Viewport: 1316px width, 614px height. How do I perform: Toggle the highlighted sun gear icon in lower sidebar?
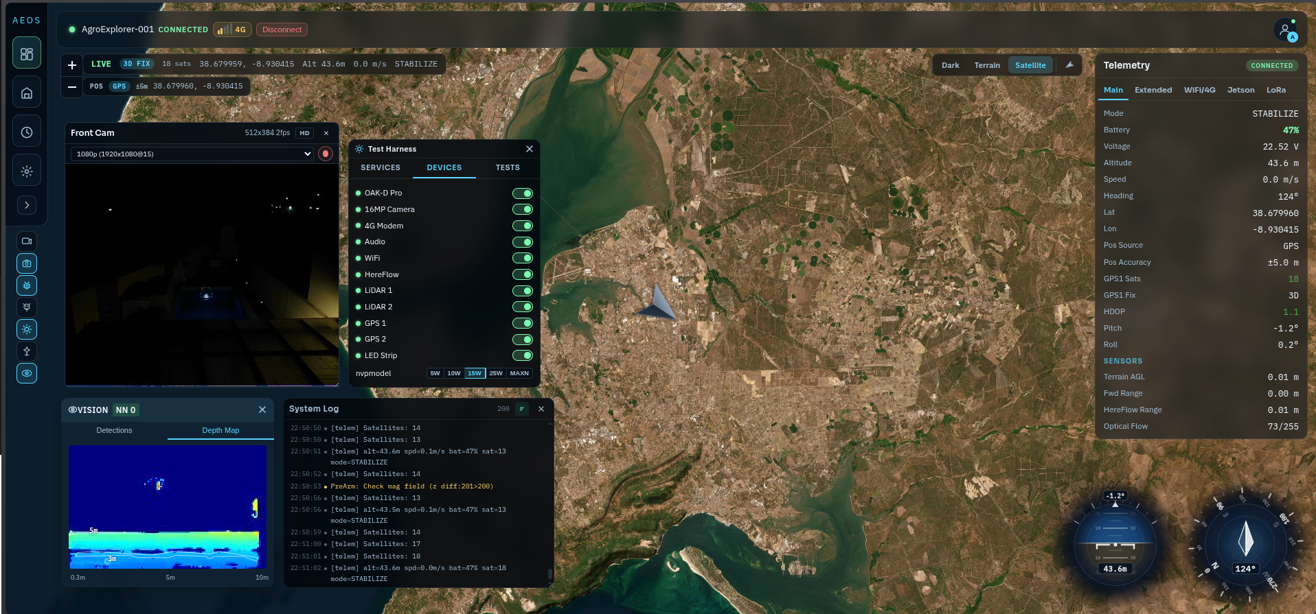point(27,329)
